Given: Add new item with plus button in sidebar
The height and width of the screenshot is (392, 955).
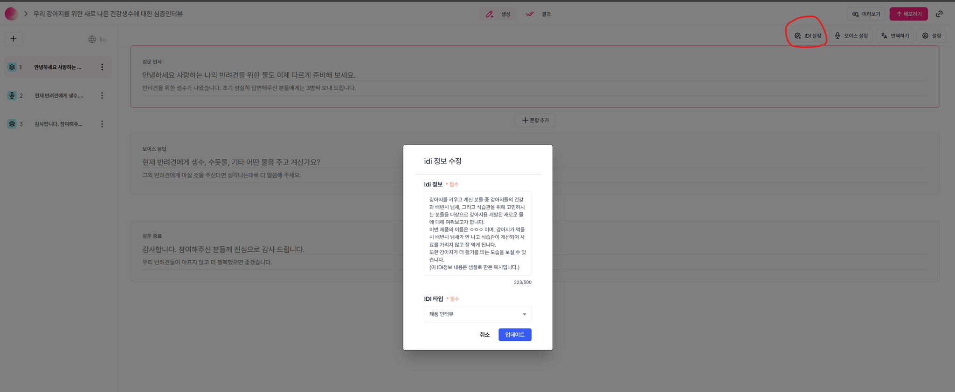Looking at the screenshot, I should tap(14, 39).
